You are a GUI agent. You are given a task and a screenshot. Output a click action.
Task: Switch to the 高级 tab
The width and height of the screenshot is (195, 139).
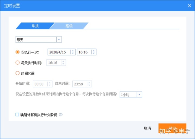[x=69, y=26]
